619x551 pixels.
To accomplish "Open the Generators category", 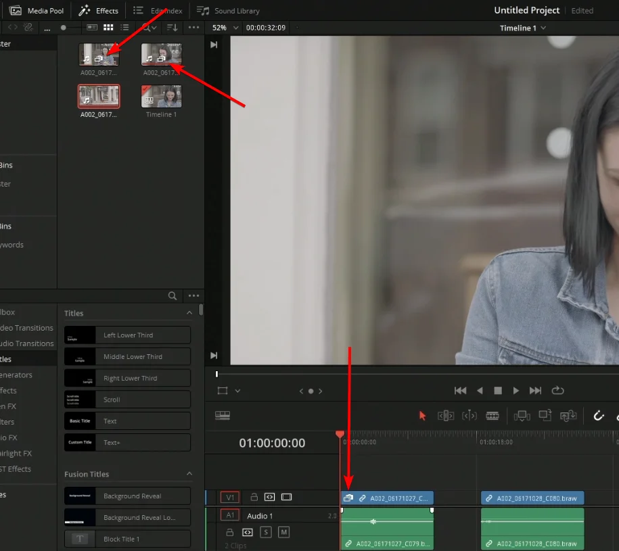I will (x=17, y=375).
